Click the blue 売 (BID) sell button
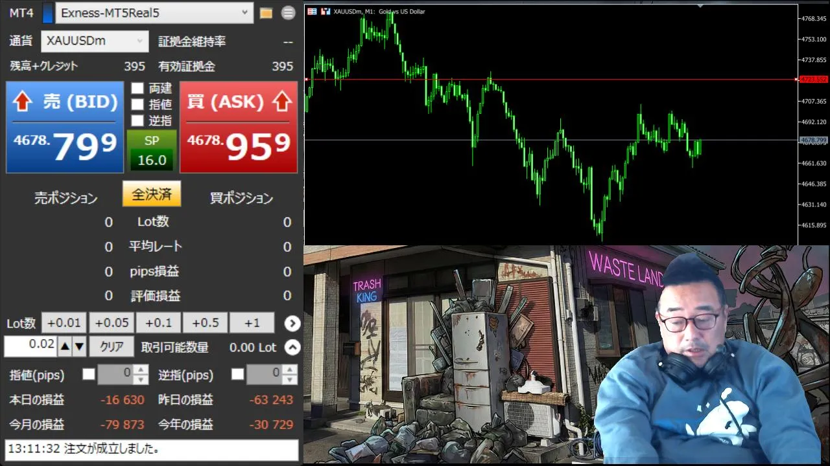This screenshot has height=466, width=830. click(x=65, y=127)
